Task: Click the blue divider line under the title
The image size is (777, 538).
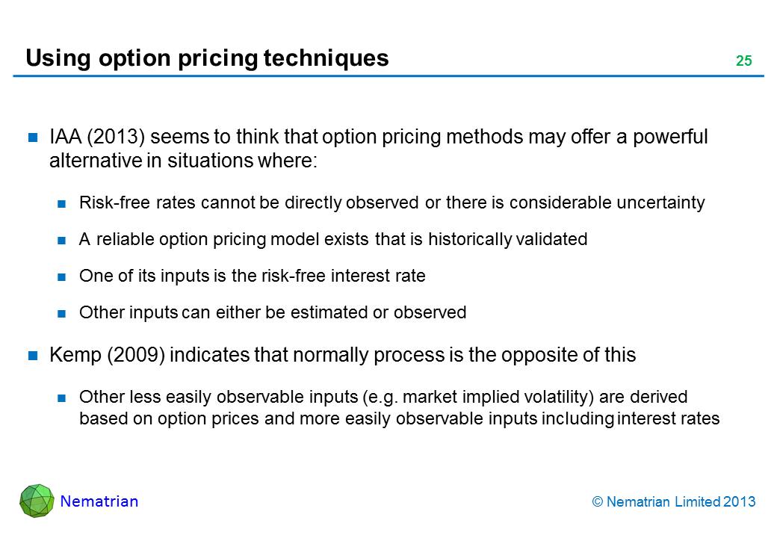Action: (x=388, y=75)
